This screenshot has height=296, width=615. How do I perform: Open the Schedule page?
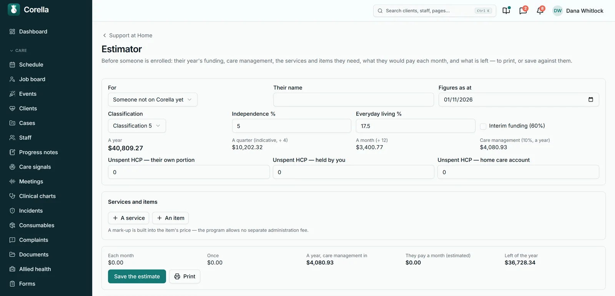(x=31, y=65)
